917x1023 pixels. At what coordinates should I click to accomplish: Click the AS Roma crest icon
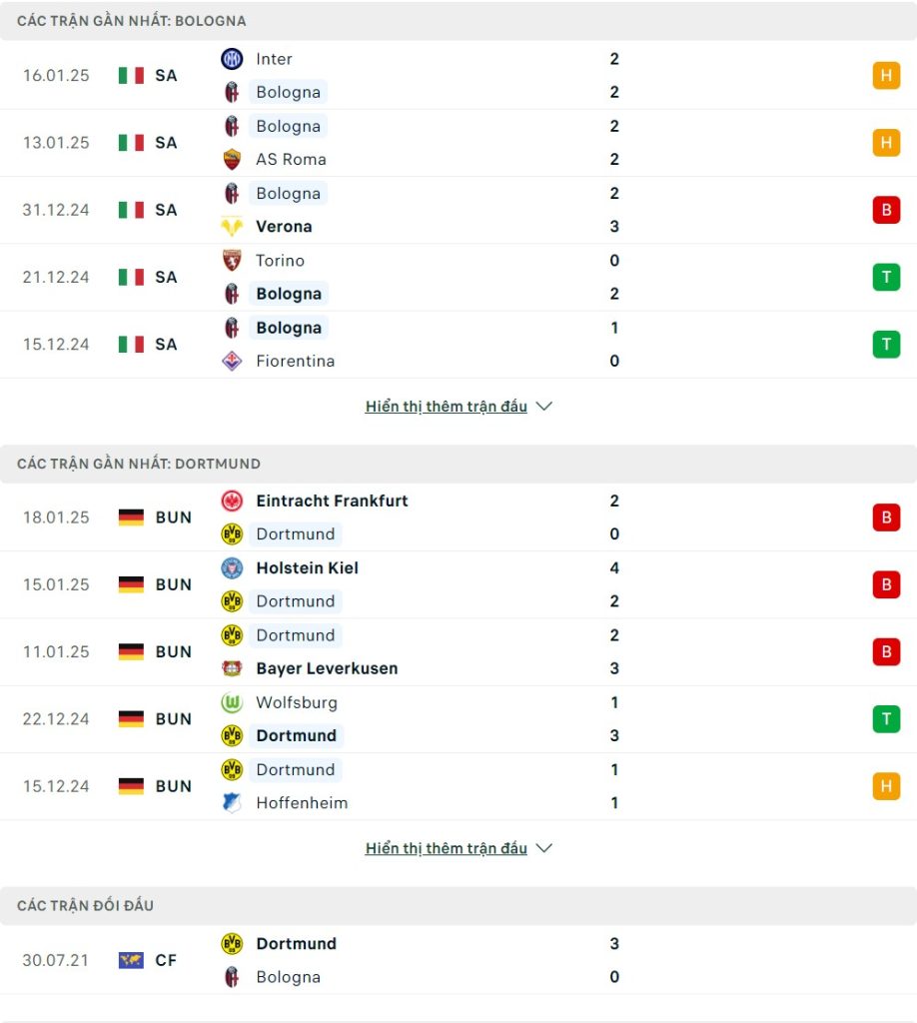click(232, 159)
